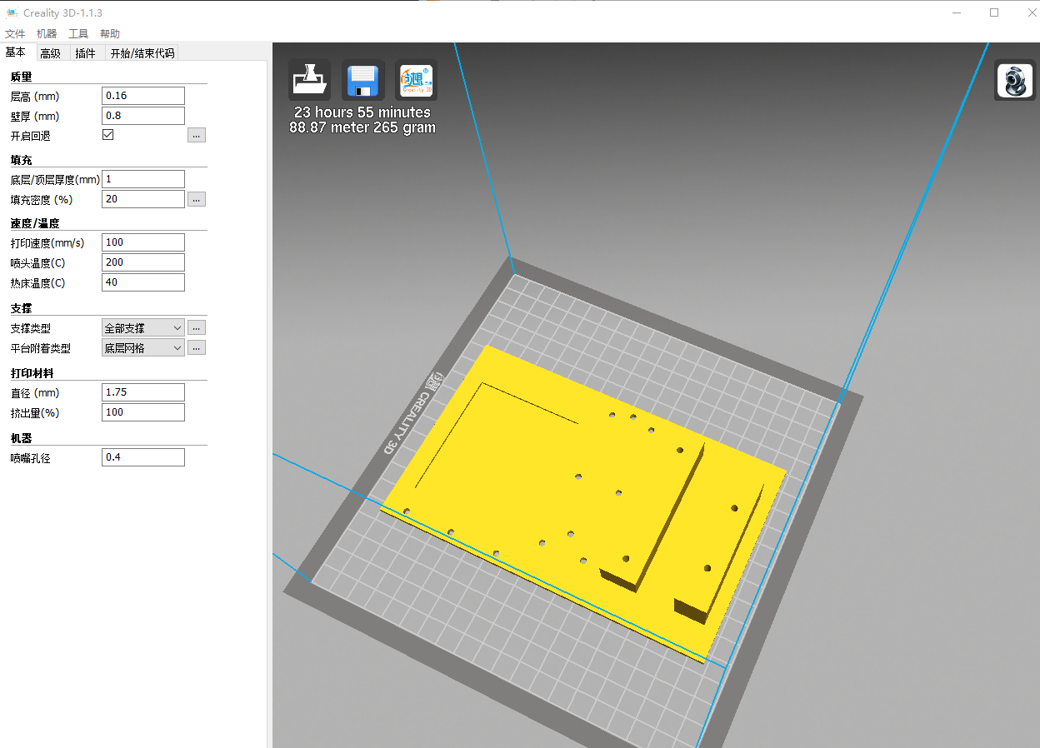Minimize the Creality 3D window
The width and height of the screenshot is (1040, 748).
point(957,12)
